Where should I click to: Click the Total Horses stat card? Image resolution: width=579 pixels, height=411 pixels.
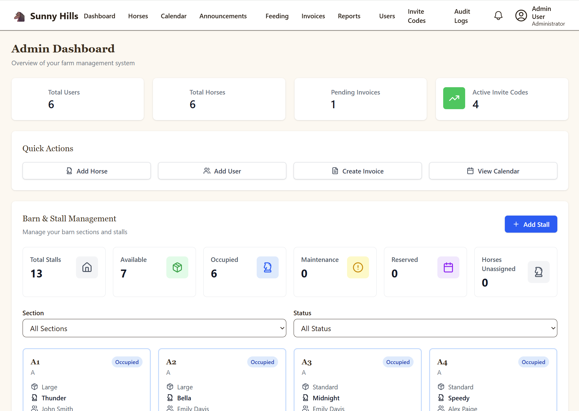coord(219,99)
